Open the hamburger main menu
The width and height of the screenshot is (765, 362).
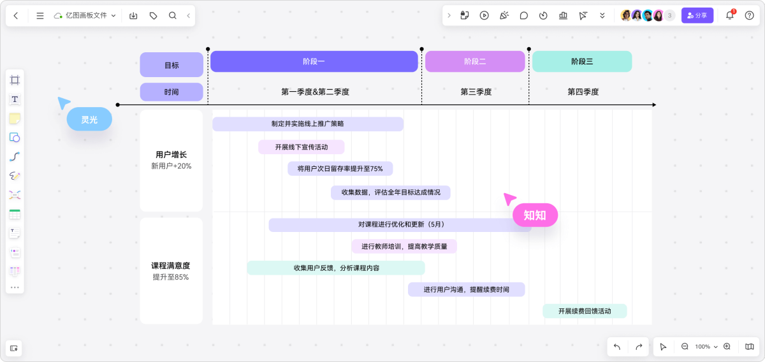pos(40,15)
